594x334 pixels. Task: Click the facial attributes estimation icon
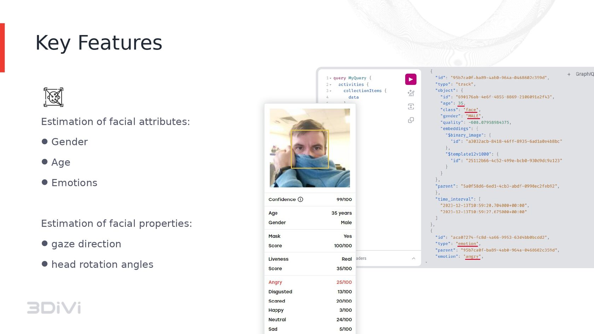tap(53, 97)
